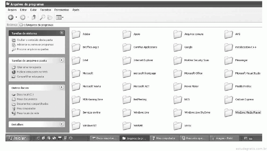Viewport: 267px width, 151px height.
Task: Select the Mozilla Firefox folder icon
Action: click(x=228, y=87)
